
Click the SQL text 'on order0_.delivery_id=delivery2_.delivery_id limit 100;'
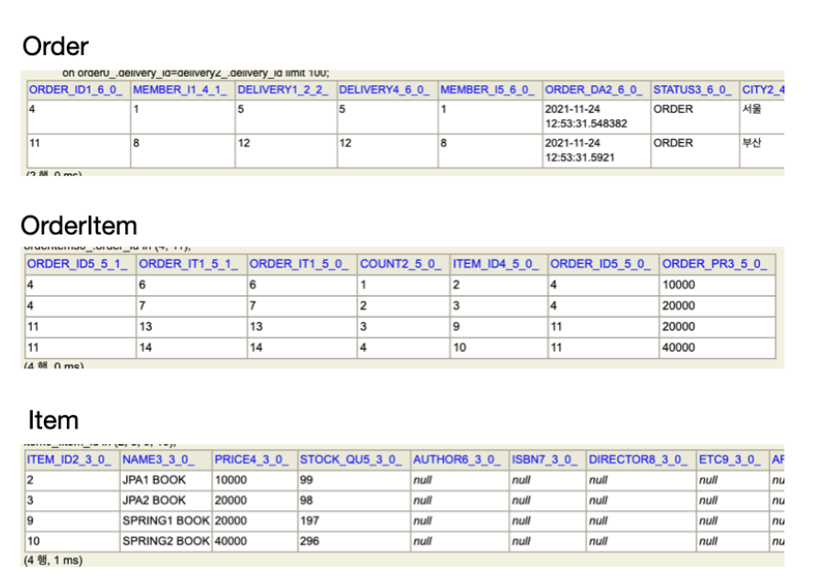pos(196,73)
